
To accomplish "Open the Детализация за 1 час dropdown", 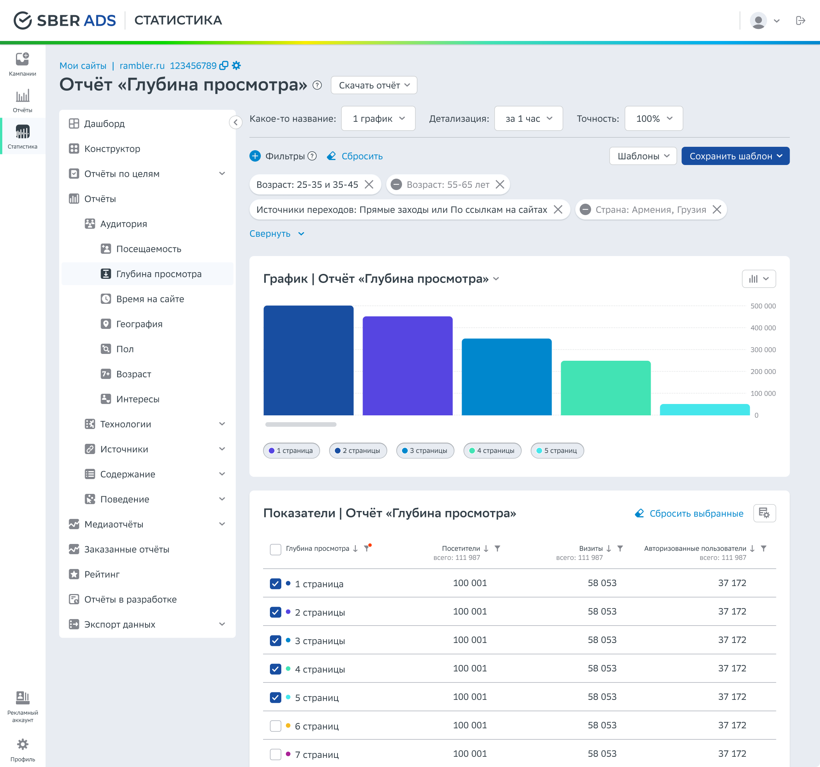I will pos(528,119).
